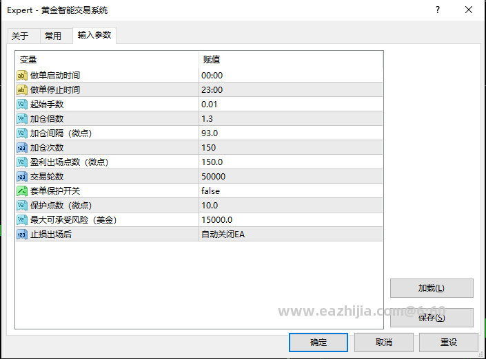Image resolution: width=486 pixels, height=359 pixels.
Task: Select the 交易轮数 variable name
Action: (47, 177)
